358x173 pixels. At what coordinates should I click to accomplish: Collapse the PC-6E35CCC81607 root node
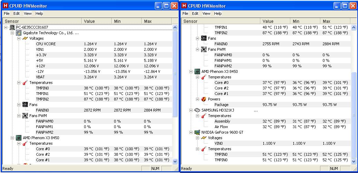point(6,27)
